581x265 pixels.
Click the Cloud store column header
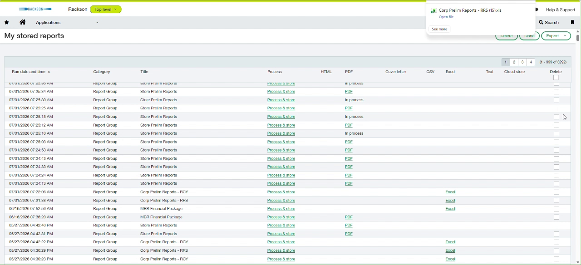coord(514,72)
